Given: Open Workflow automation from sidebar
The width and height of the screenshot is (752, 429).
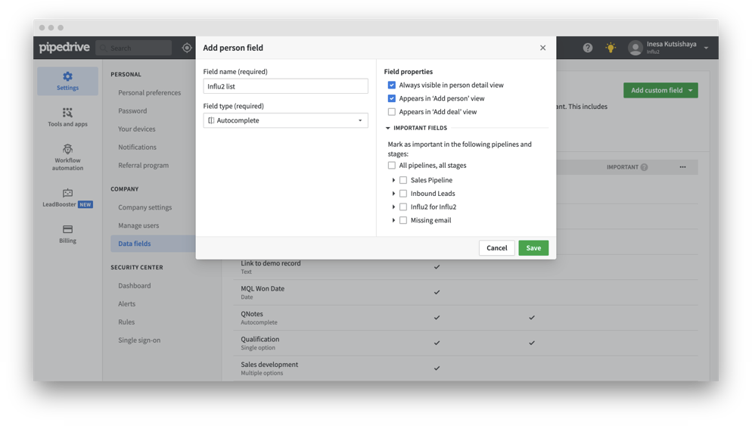Looking at the screenshot, I should [67, 157].
